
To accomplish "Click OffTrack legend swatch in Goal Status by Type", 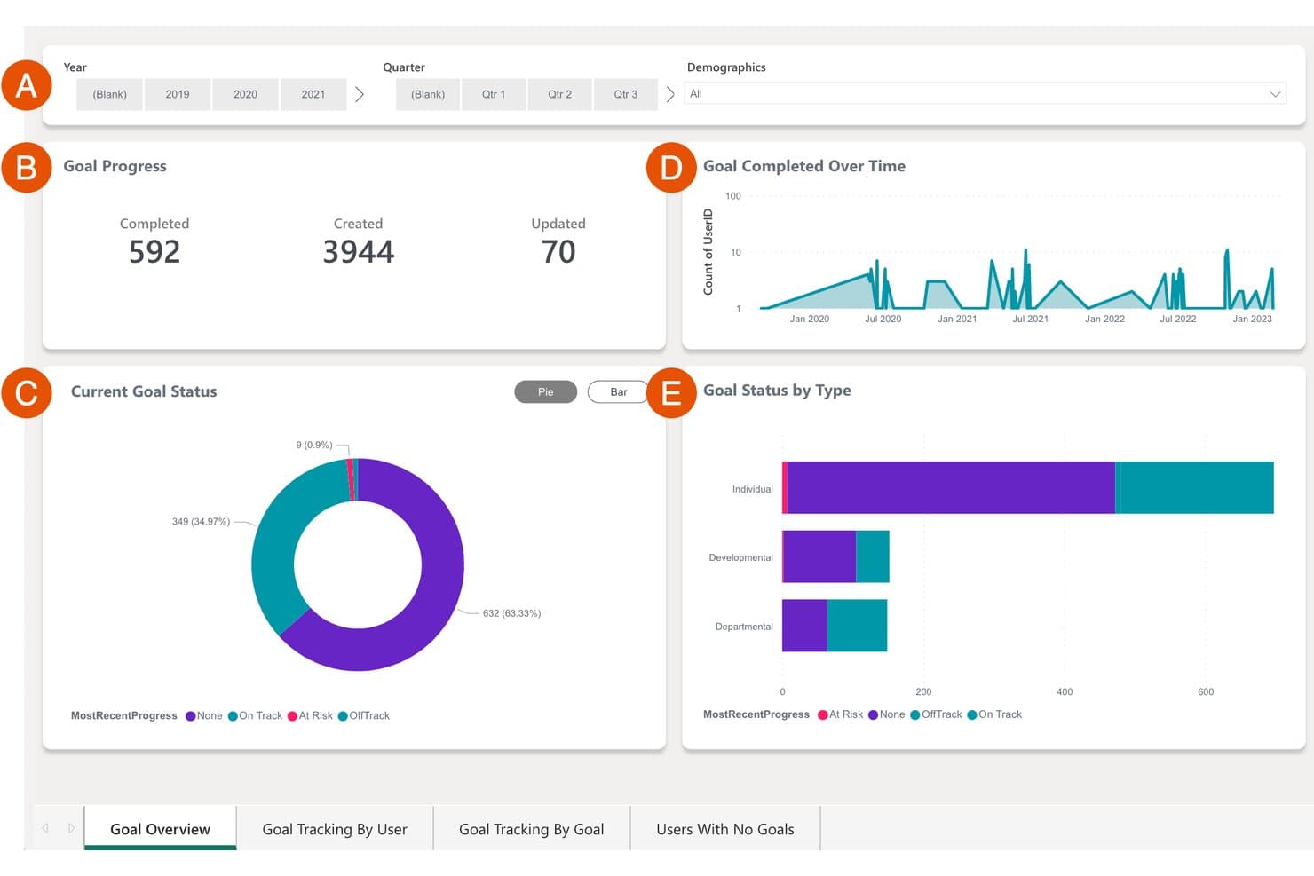I will pyautogui.click(x=915, y=714).
